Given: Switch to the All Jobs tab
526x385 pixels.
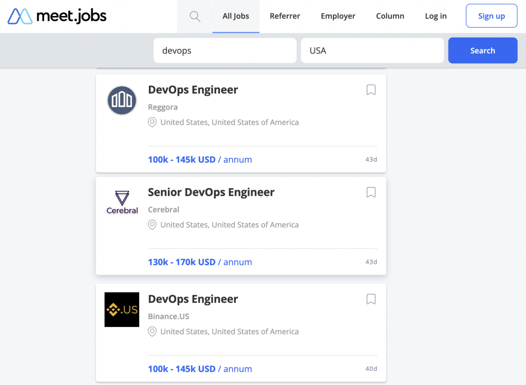Looking at the screenshot, I should pyautogui.click(x=236, y=16).
